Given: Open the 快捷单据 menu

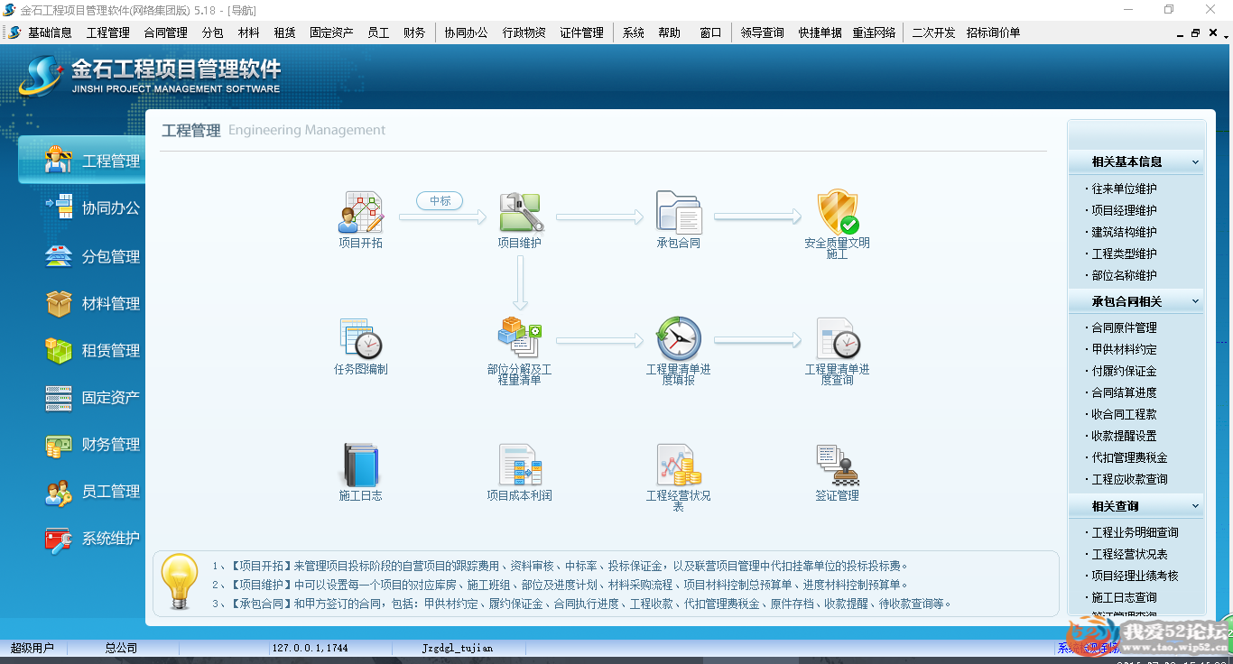Looking at the screenshot, I should pyautogui.click(x=820, y=32).
